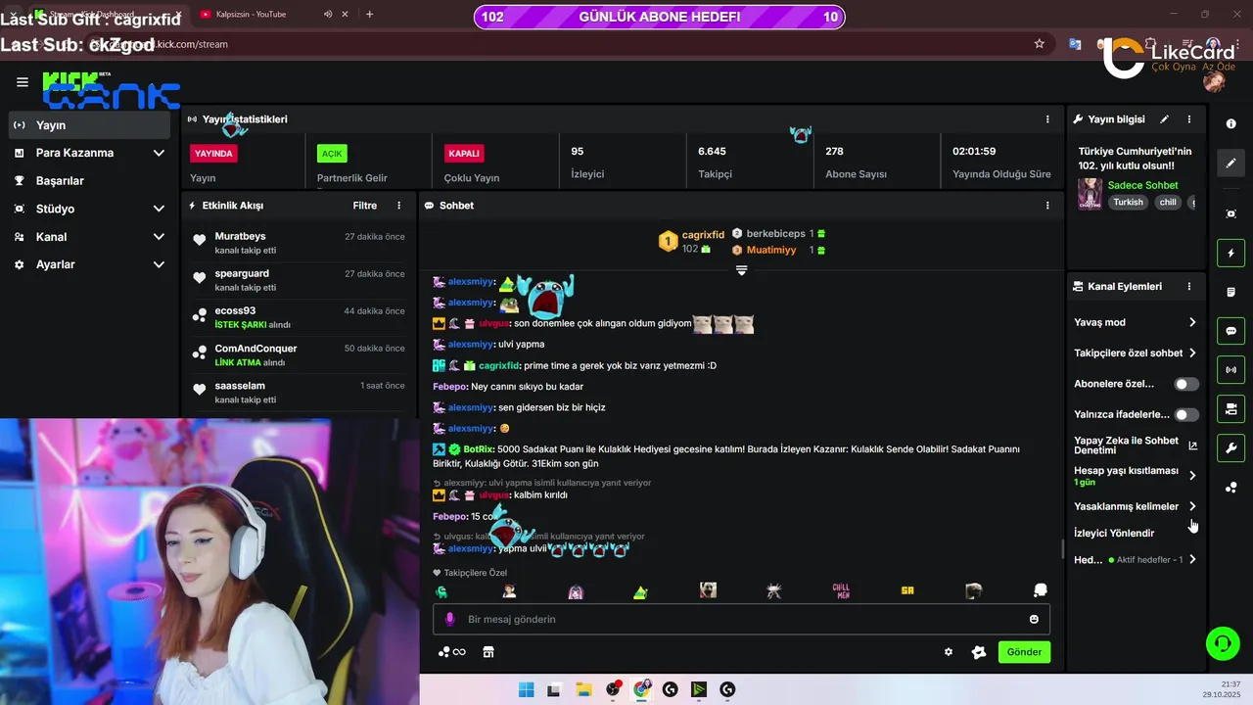The image size is (1253, 705).
Task: Open the hamburger menu in Kick dashboard
Action: point(22,82)
